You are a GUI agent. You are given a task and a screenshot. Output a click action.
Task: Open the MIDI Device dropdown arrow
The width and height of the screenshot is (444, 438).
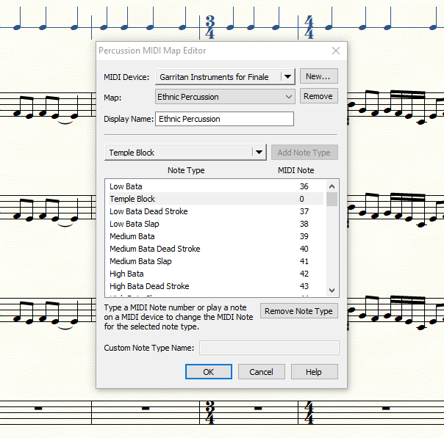click(287, 77)
